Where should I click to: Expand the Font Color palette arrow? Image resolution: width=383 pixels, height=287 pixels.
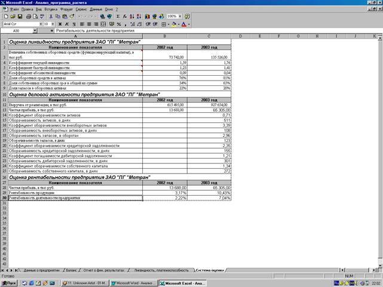[x=189, y=24]
